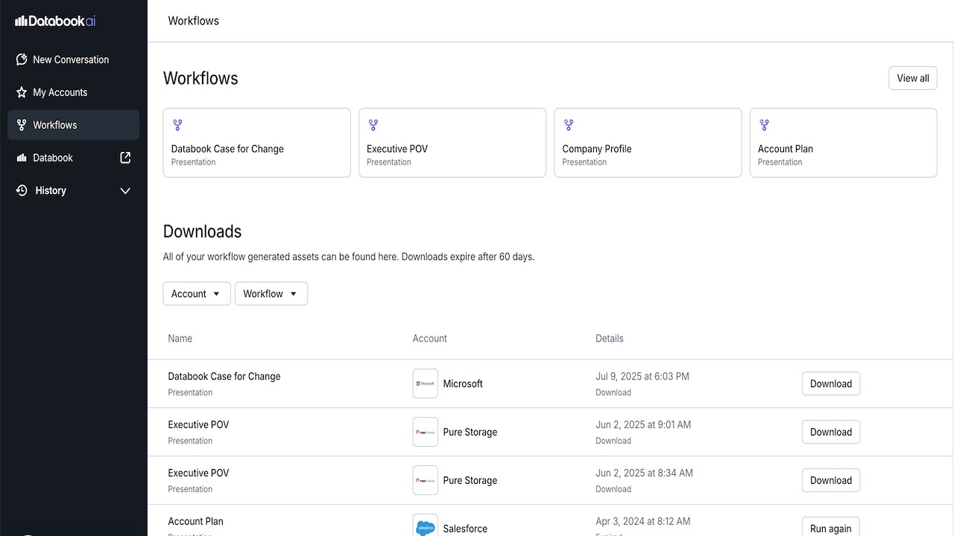Screen dimensions: 954x536
Task: Click the Pure Storage logo in second row
Action: point(426,432)
